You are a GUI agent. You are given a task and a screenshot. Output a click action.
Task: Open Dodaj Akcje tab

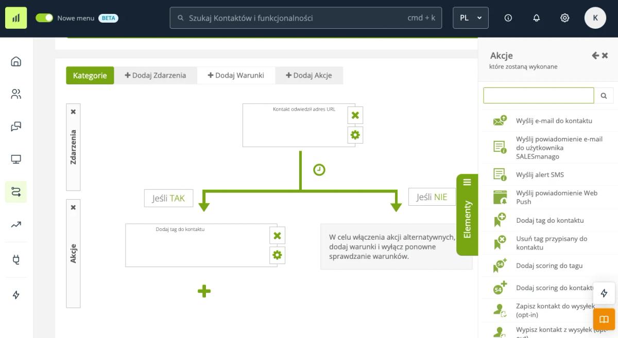tap(309, 75)
